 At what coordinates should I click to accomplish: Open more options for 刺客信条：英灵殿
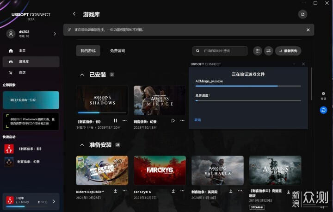coord(240,191)
